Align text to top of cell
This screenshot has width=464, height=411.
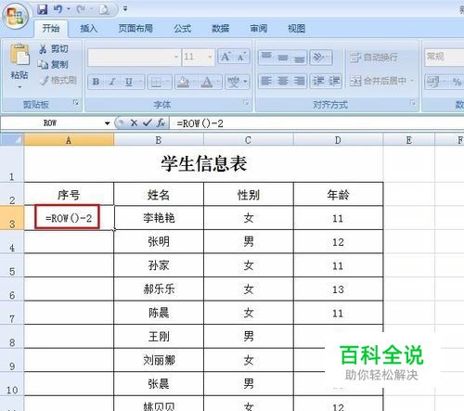tap(266, 57)
